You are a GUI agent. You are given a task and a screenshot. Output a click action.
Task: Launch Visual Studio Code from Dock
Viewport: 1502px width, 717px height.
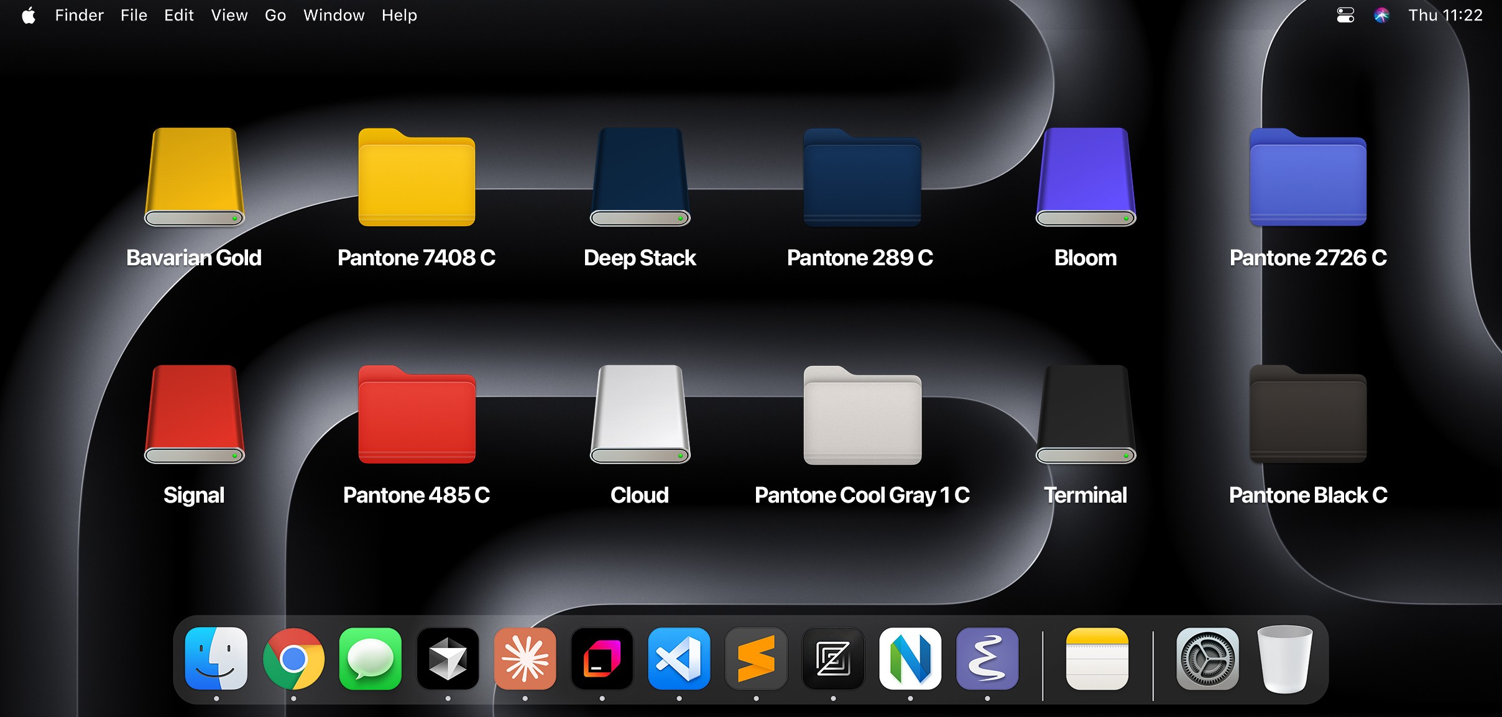click(679, 659)
